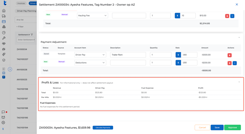Open the truck icon in sidebar
Screen dimensions: 245x134
[x=4, y=16]
